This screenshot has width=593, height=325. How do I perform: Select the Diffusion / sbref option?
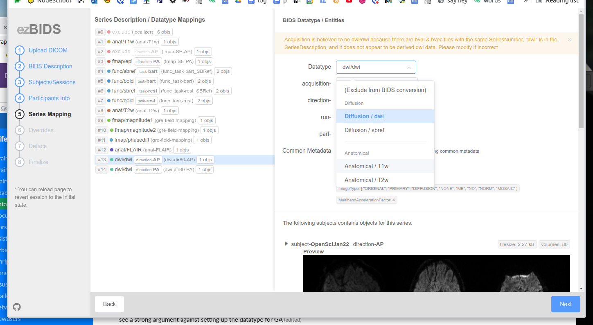coord(364,130)
